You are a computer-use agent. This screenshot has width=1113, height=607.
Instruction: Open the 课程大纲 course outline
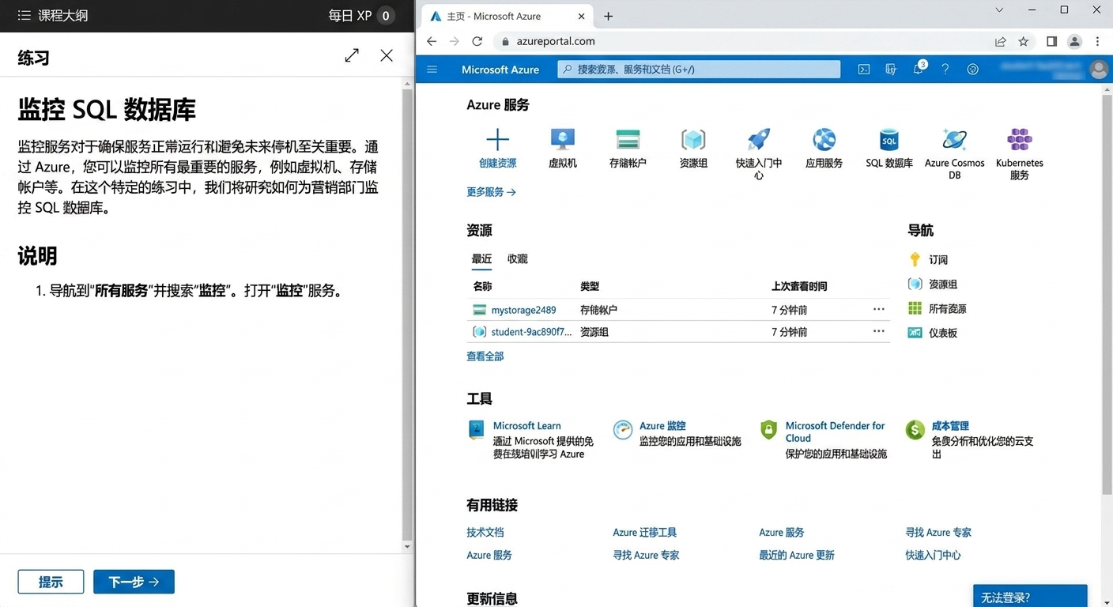52,15
